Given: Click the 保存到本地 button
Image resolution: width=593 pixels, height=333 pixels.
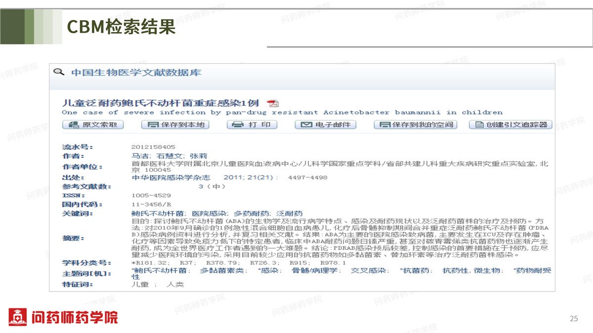Looking at the screenshot, I should pyautogui.click(x=175, y=125).
